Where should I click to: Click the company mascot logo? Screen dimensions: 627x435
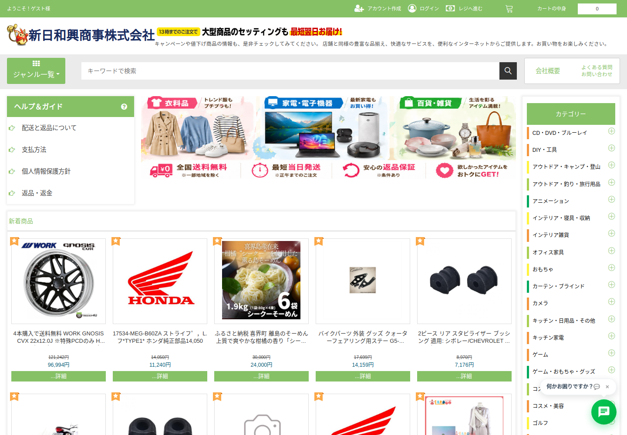pyautogui.click(x=17, y=34)
